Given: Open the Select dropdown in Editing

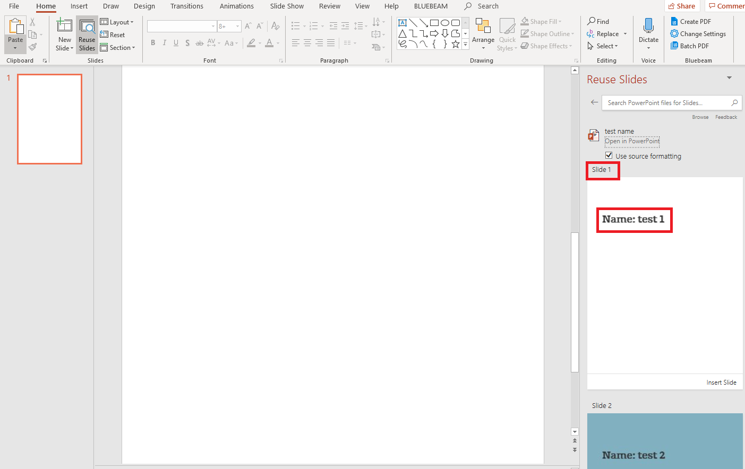Looking at the screenshot, I should pyautogui.click(x=603, y=46).
